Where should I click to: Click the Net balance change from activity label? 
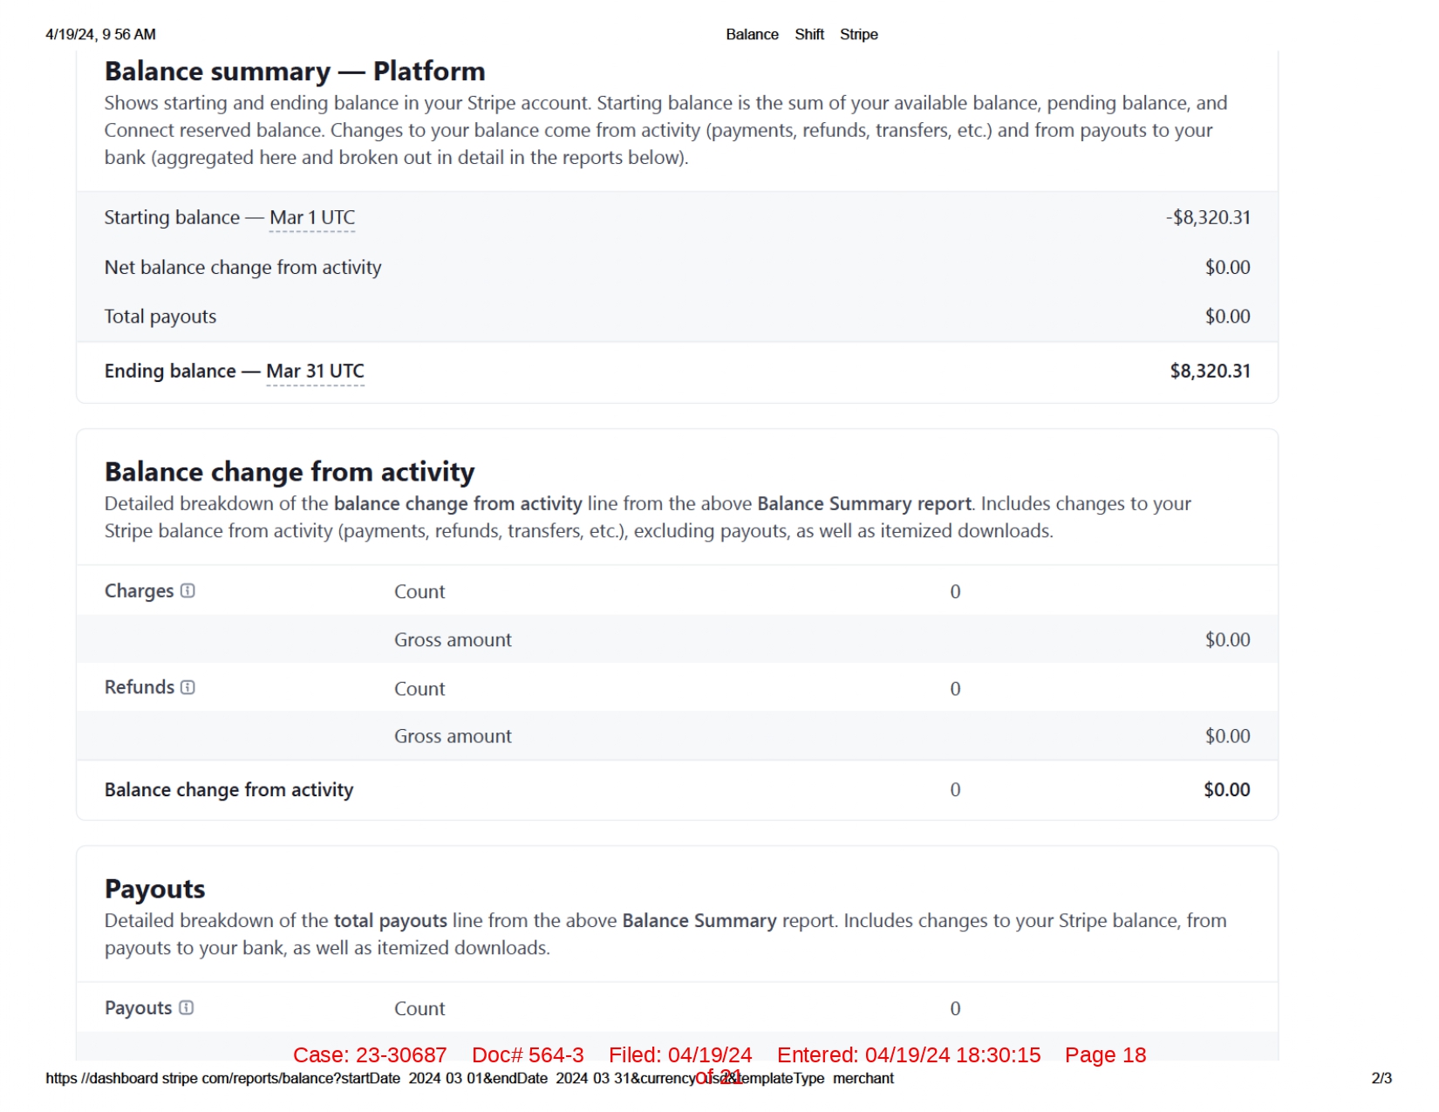click(242, 267)
